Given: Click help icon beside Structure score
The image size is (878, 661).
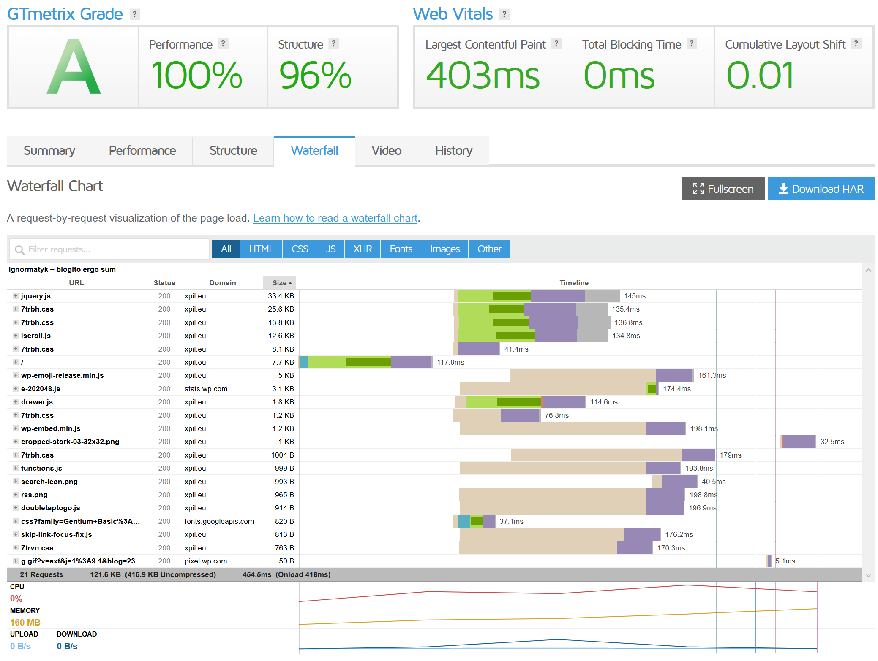Looking at the screenshot, I should pyautogui.click(x=334, y=43).
